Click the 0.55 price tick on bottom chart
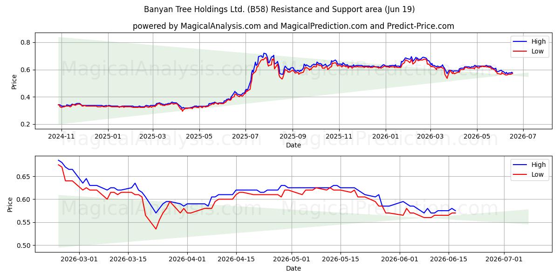 24,222
